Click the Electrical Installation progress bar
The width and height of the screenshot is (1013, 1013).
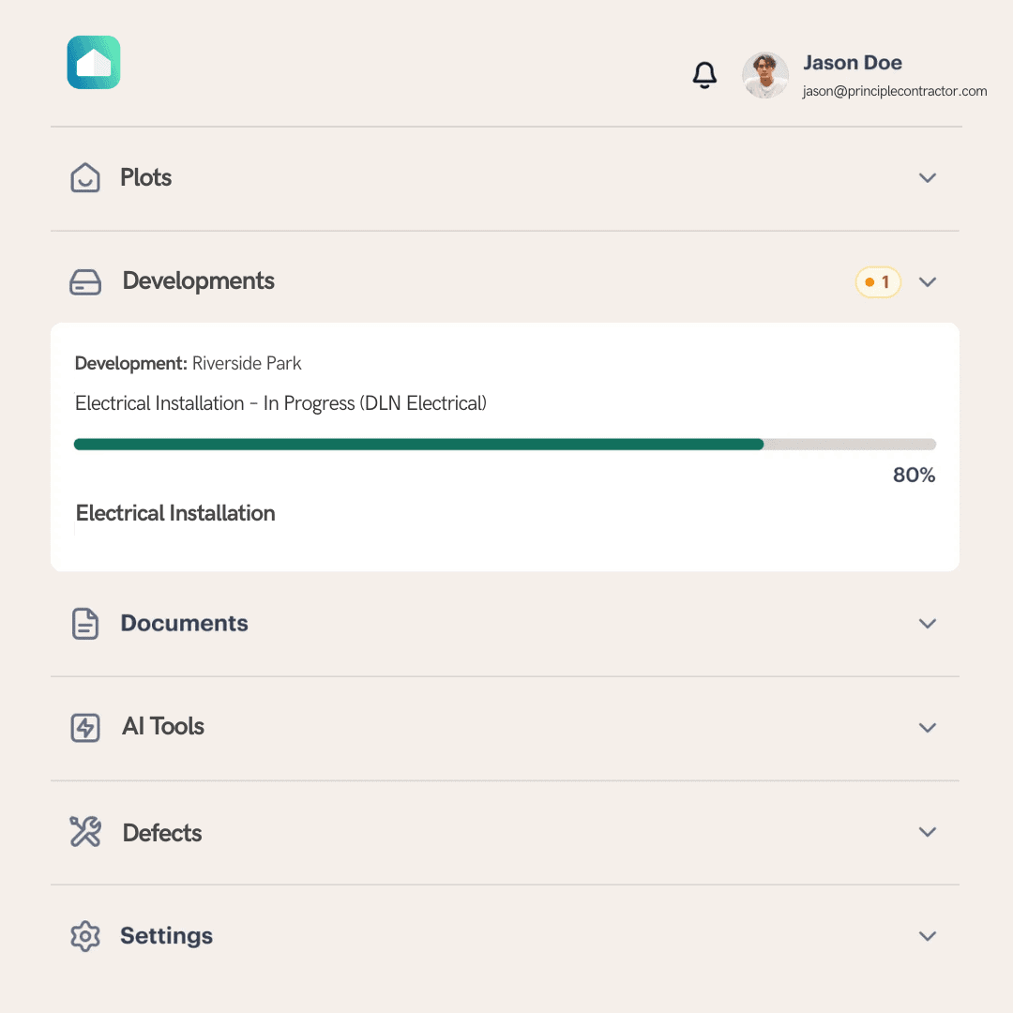(505, 445)
